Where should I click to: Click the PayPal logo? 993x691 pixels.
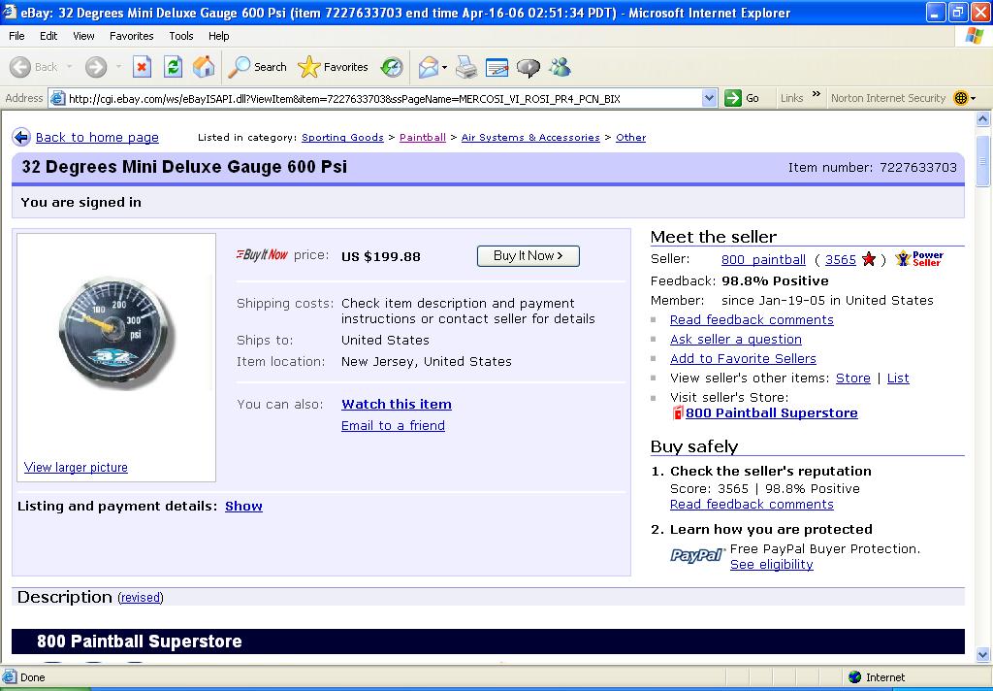(697, 555)
